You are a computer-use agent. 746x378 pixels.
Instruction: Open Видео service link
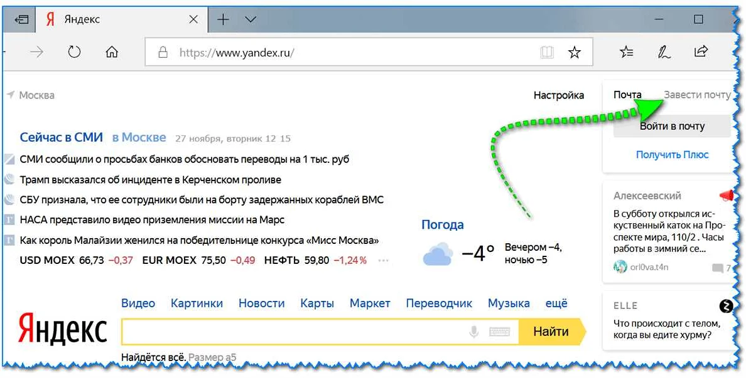138,303
